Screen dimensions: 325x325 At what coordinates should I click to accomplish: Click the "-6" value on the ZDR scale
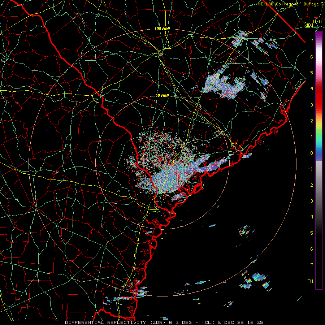(310, 249)
